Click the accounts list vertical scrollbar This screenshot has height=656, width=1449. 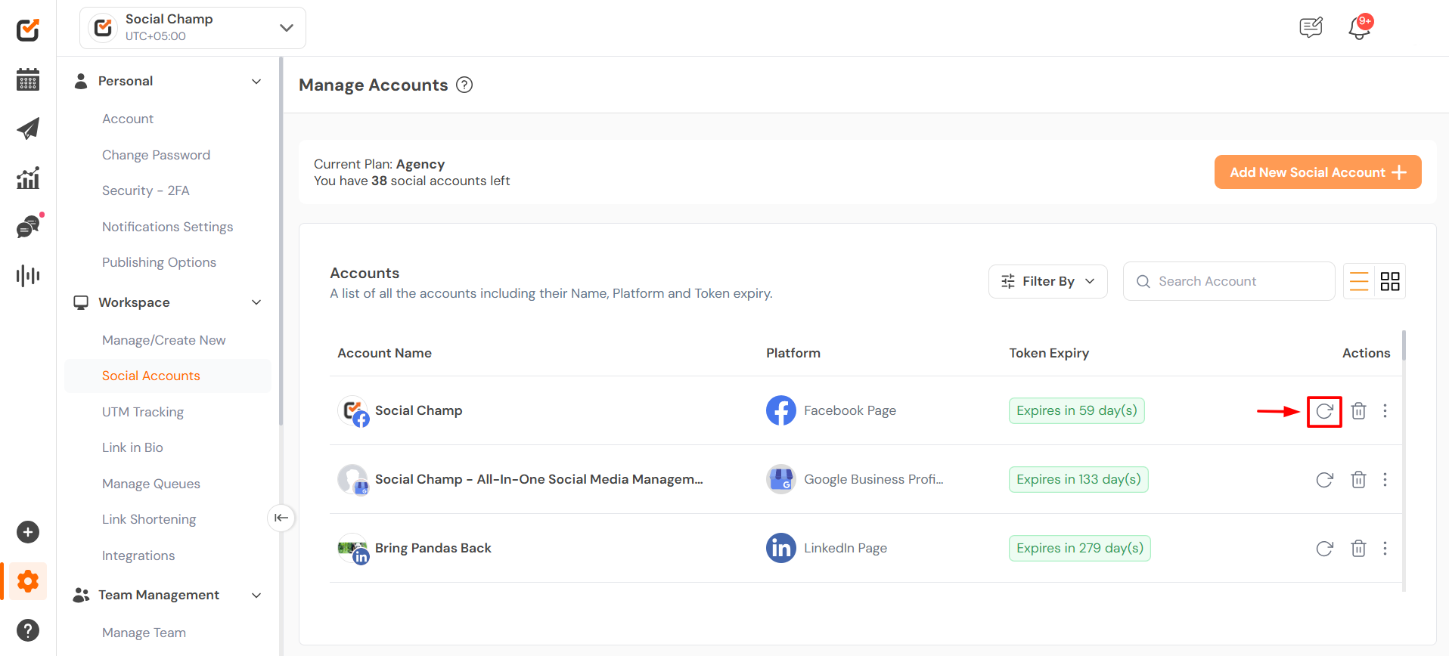1404,346
